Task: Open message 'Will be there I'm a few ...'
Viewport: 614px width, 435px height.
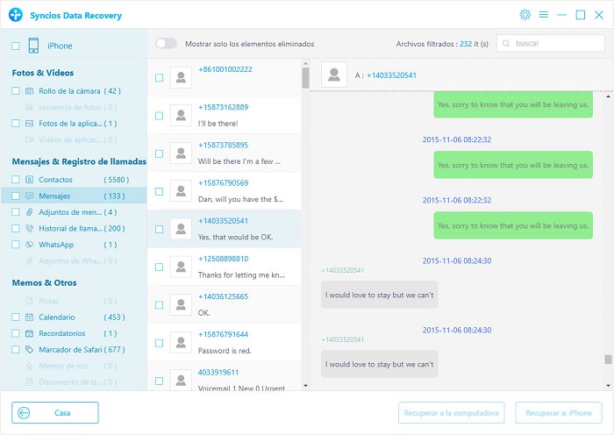Action: click(x=224, y=153)
